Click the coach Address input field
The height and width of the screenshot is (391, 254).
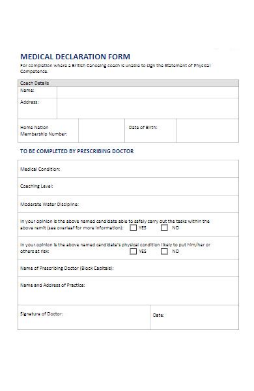(x=148, y=108)
